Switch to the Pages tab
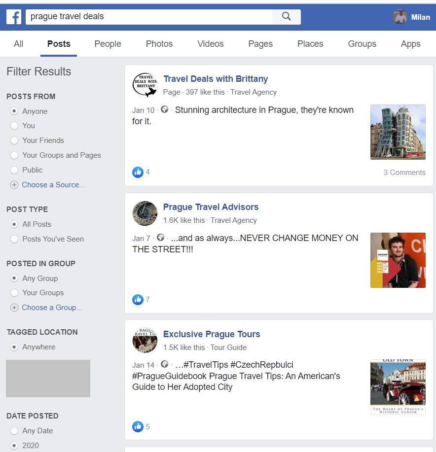Image resolution: width=436 pixels, height=452 pixels. point(260,44)
